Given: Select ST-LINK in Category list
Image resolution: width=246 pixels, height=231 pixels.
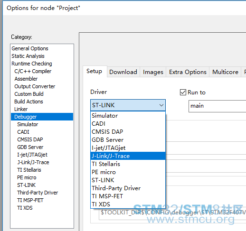Looking at the screenshot, I should pos(26,185).
